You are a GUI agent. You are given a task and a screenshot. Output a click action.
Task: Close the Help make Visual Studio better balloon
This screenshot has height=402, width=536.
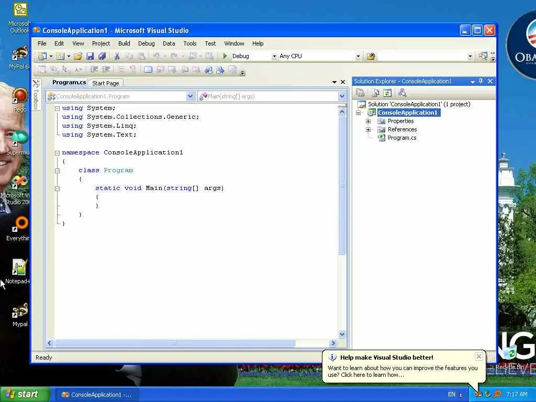[x=478, y=356]
